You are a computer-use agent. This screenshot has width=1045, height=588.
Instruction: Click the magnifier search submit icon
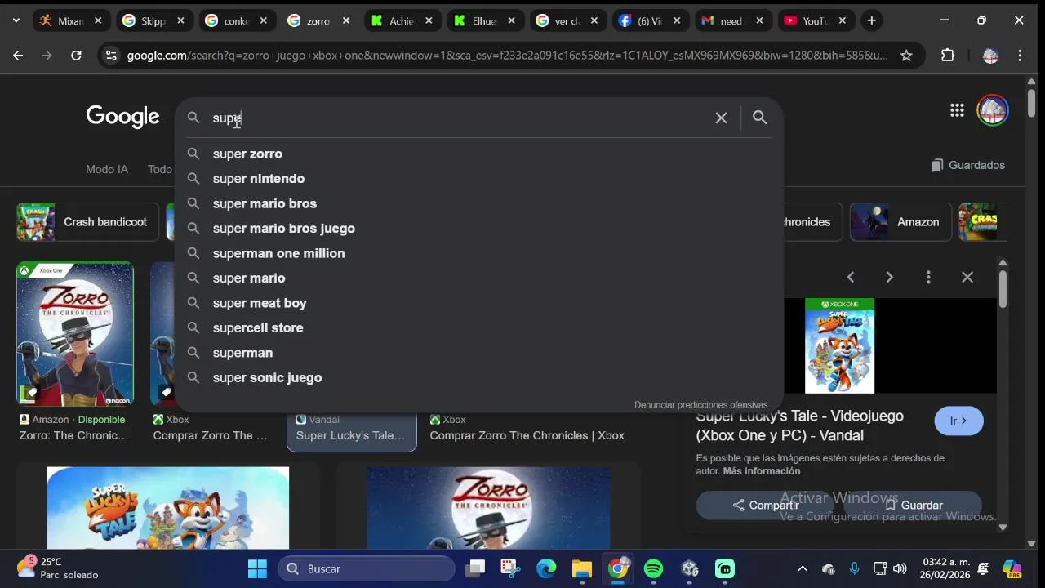click(759, 118)
